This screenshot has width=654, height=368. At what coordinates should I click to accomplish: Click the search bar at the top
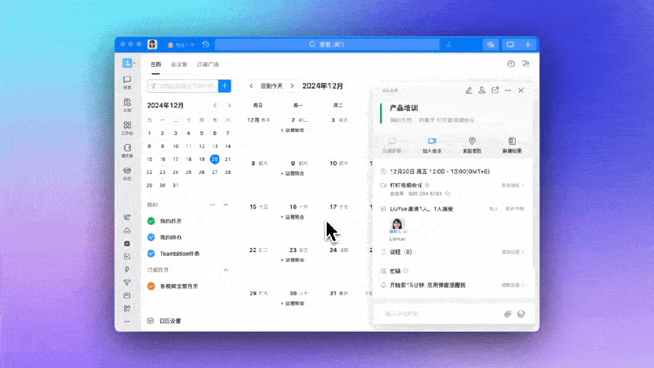click(x=327, y=44)
